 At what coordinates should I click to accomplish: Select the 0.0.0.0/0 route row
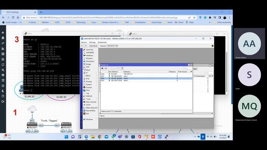tap(146, 74)
